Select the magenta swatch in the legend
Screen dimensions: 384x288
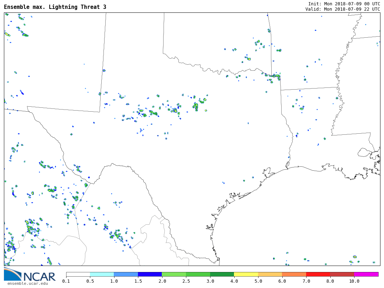366,274
